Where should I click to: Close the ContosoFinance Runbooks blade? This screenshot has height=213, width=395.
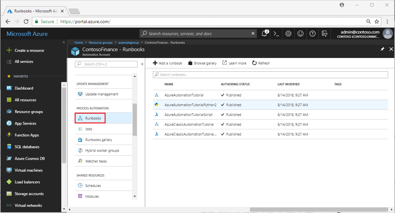click(x=391, y=49)
